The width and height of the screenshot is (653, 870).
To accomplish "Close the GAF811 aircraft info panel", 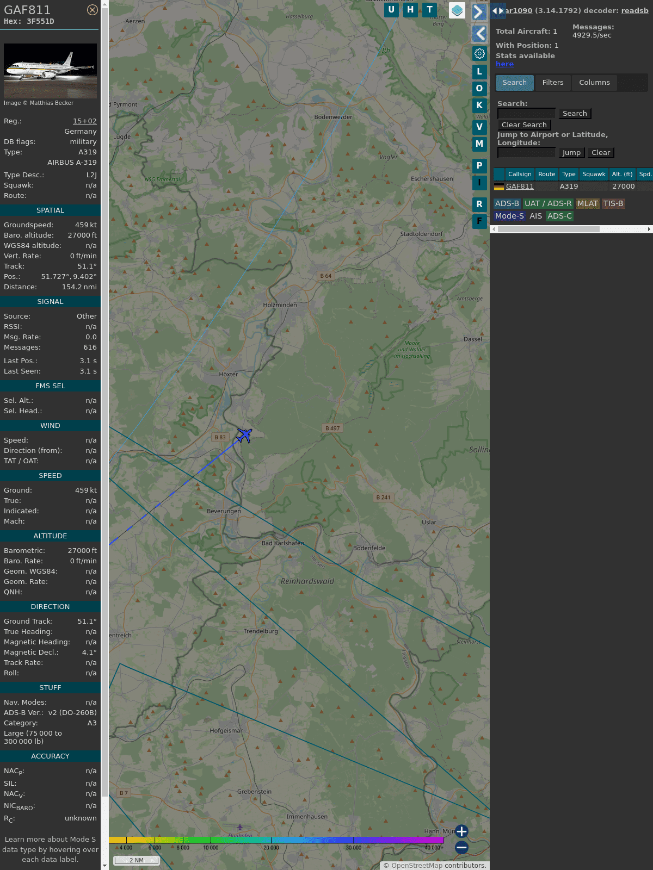I will (x=93, y=10).
